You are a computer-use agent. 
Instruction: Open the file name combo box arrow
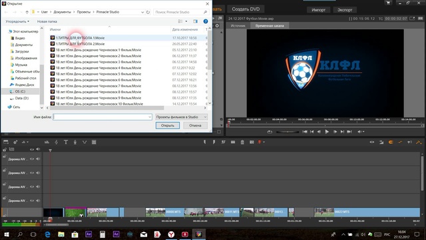(150, 117)
